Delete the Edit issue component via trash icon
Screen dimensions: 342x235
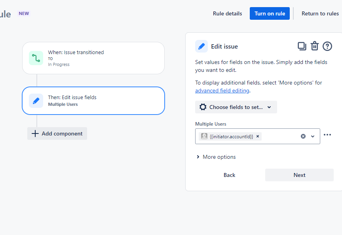[315, 46]
